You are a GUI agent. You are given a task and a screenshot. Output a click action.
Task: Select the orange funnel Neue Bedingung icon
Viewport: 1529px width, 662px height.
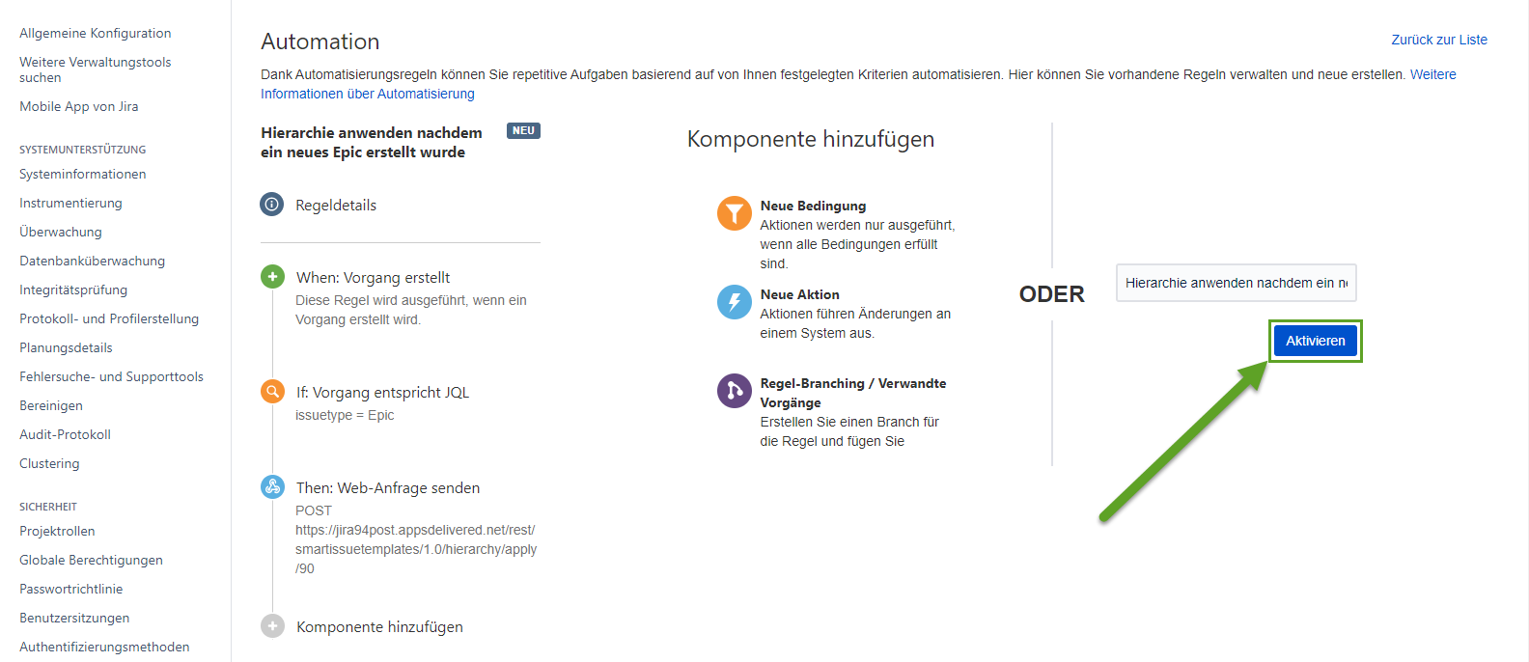click(x=734, y=213)
